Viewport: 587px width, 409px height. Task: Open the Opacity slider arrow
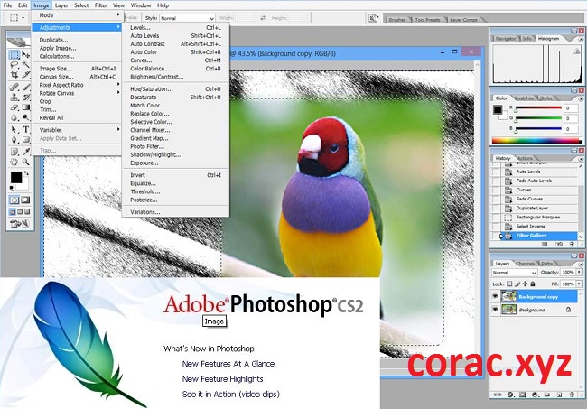[580, 272]
